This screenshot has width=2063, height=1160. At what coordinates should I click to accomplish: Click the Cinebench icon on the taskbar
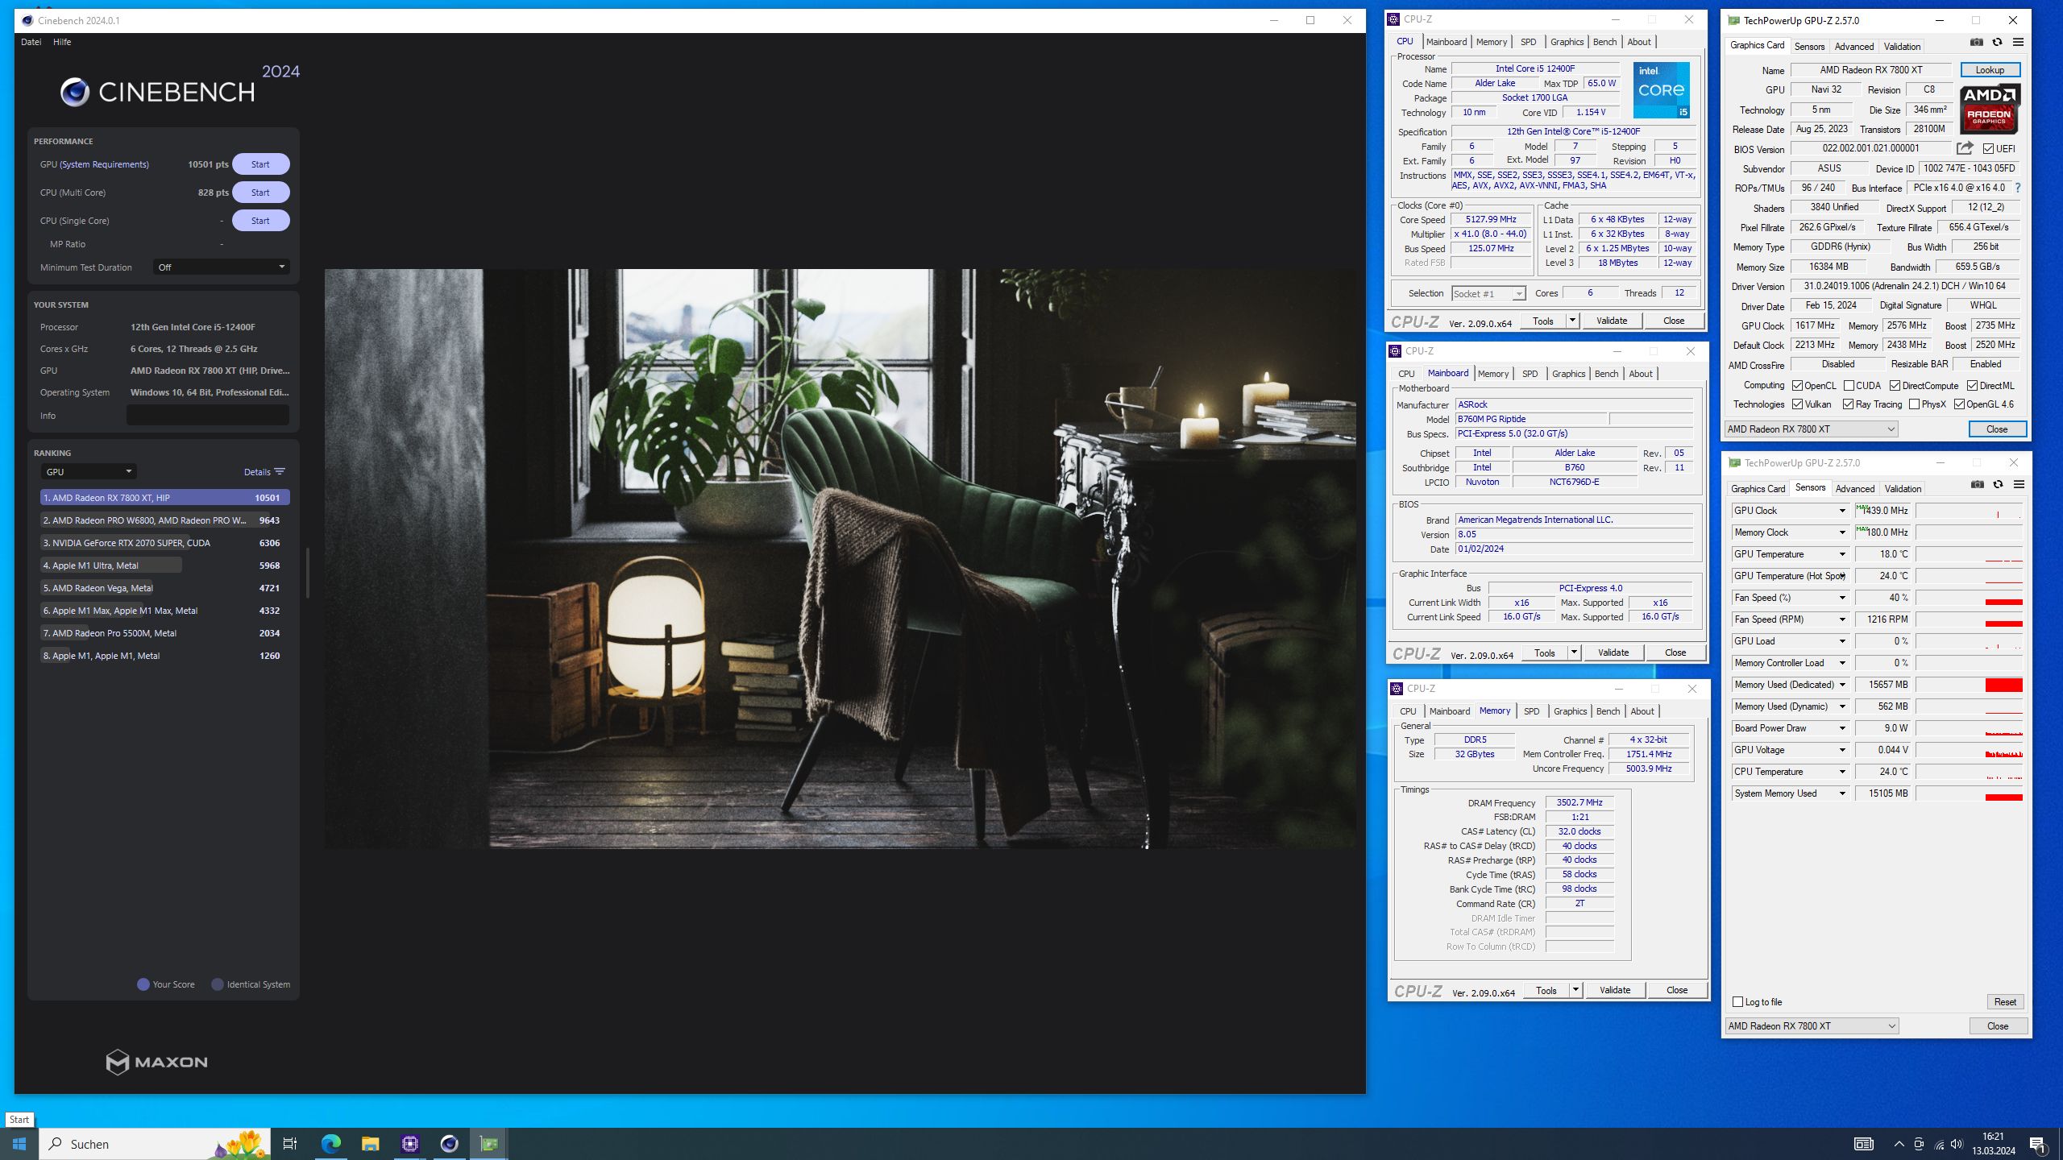tap(450, 1144)
